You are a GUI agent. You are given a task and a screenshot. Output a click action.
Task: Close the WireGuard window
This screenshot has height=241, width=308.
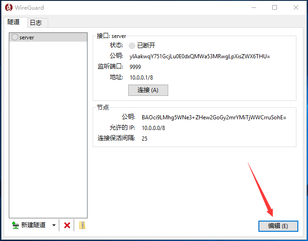tap(296, 8)
